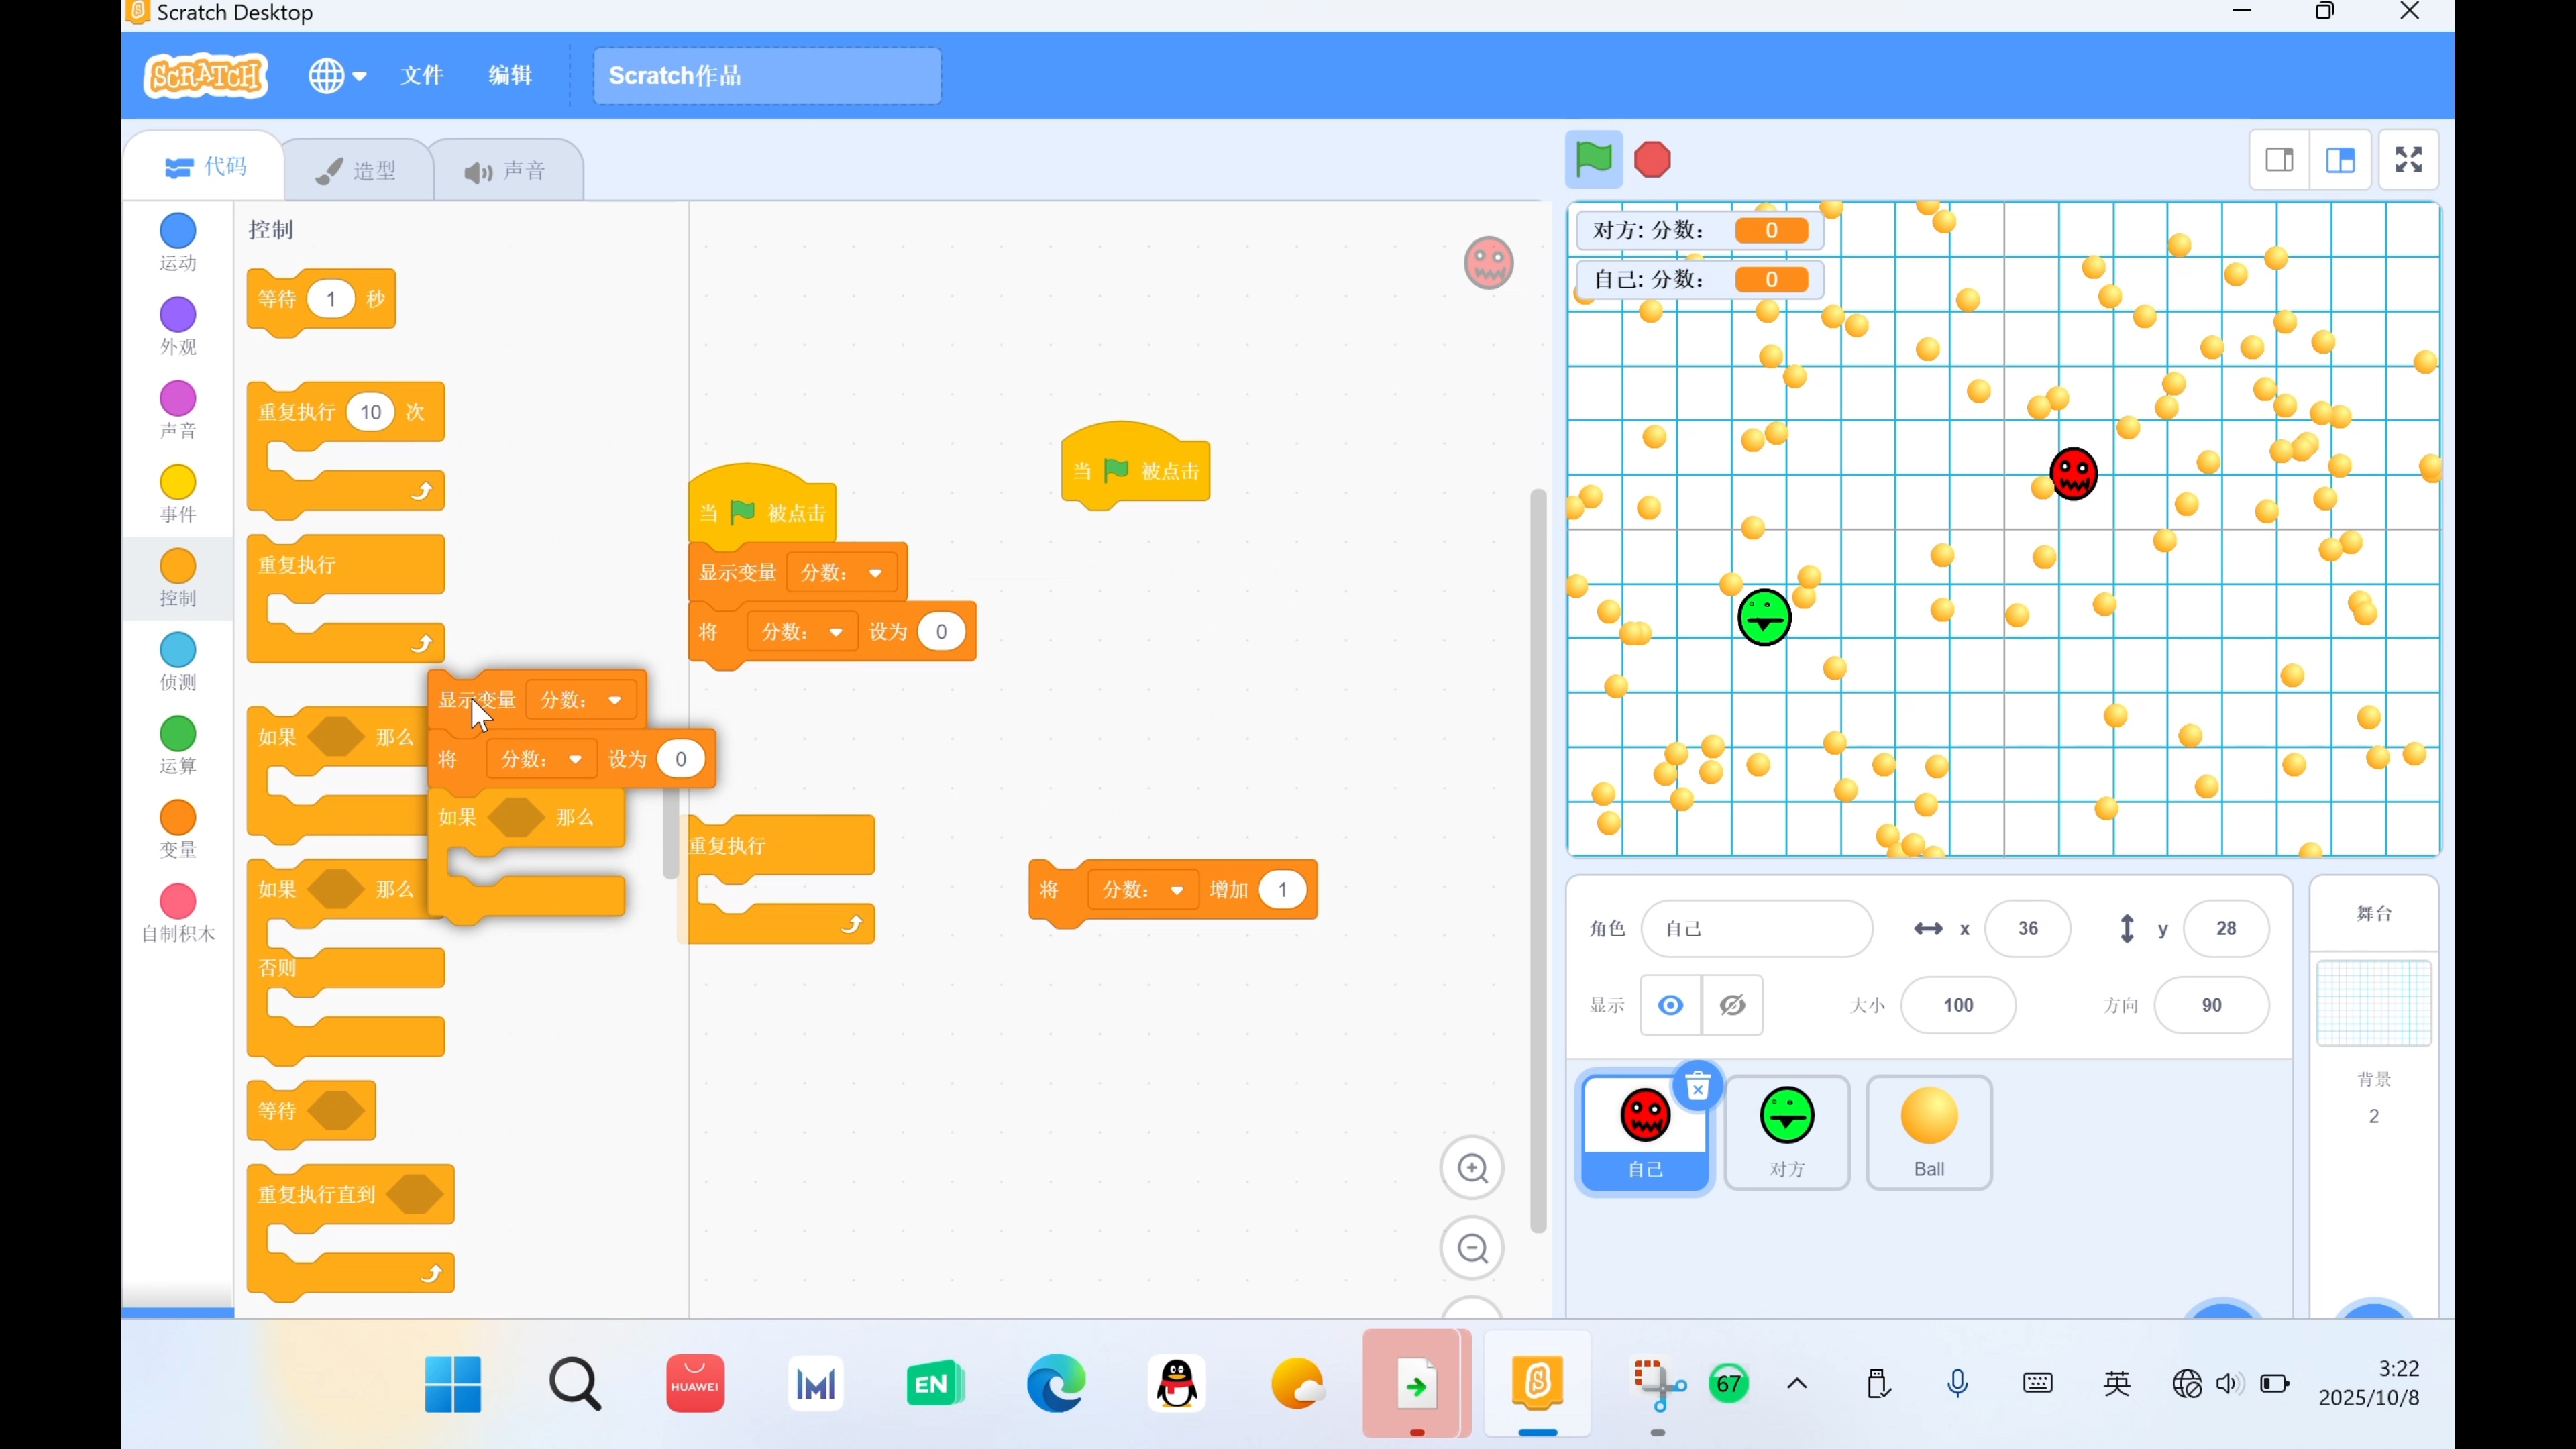The width and height of the screenshot is (2576, 1449).
Task: Edit the 方向 direction field 90
Action: pyautogui.click(x=2211, y=1005)
